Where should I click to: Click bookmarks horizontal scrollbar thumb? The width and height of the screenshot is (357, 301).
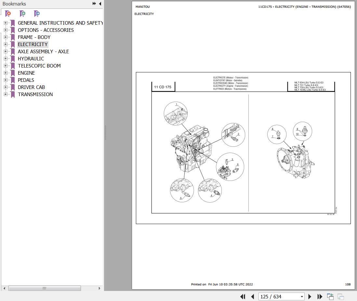tap(45, 288)
